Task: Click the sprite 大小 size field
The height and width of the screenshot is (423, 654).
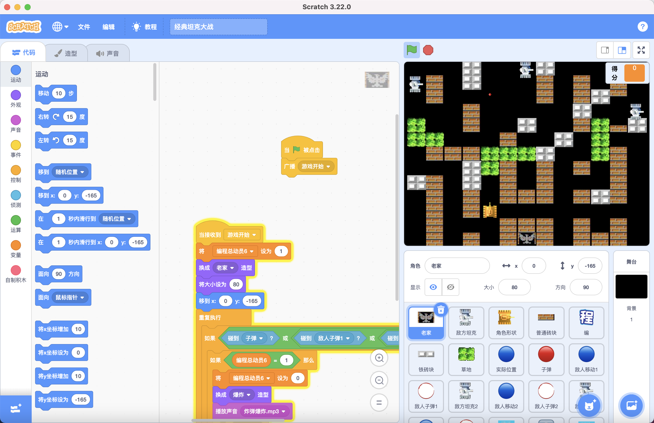Action: (514, 287)
